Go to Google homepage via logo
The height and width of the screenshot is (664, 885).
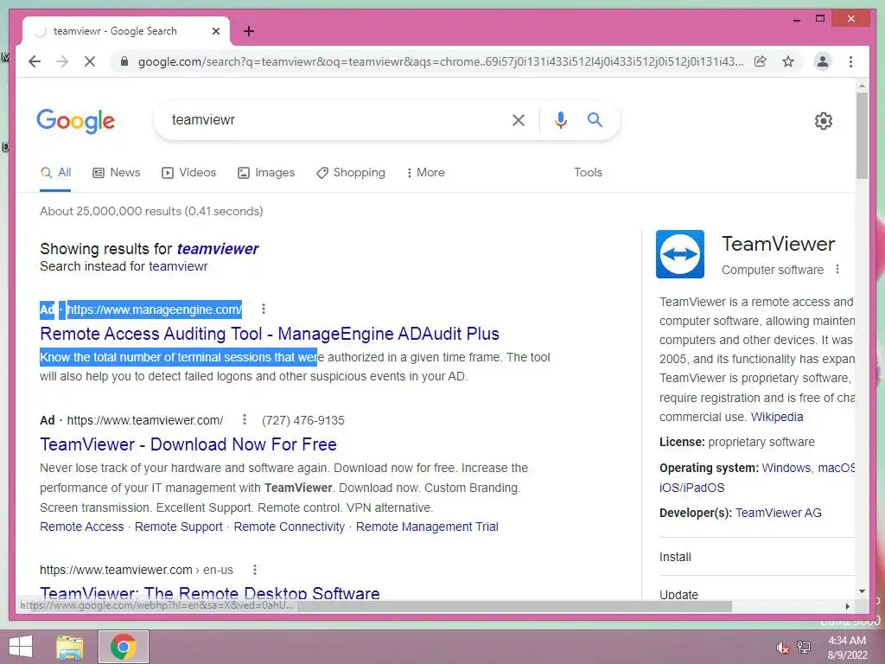(x=76, y=121)
